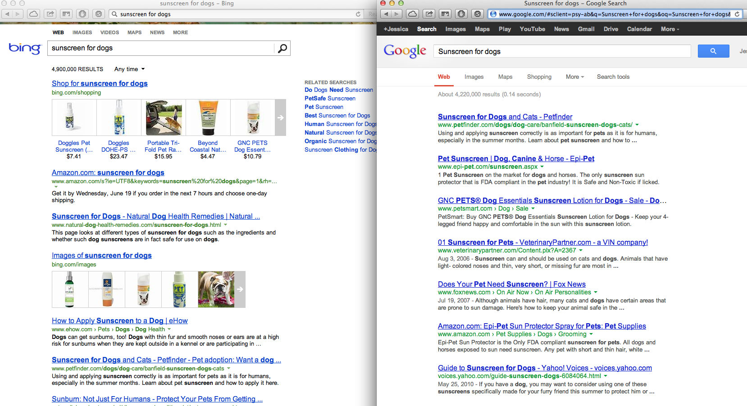Image resolution: width=747 pixels, height=406 pixels.
Task: Open Bing NEWS tab
Action: [x=157, y=32]
